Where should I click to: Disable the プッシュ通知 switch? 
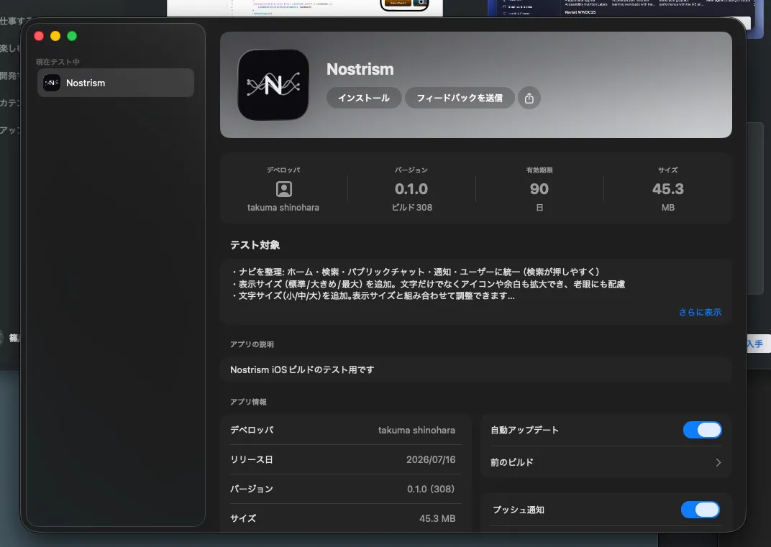pos(701,510)
